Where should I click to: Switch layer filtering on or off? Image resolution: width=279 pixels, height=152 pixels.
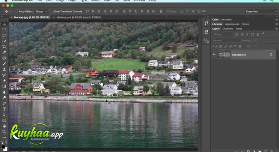tap(263, 33)
